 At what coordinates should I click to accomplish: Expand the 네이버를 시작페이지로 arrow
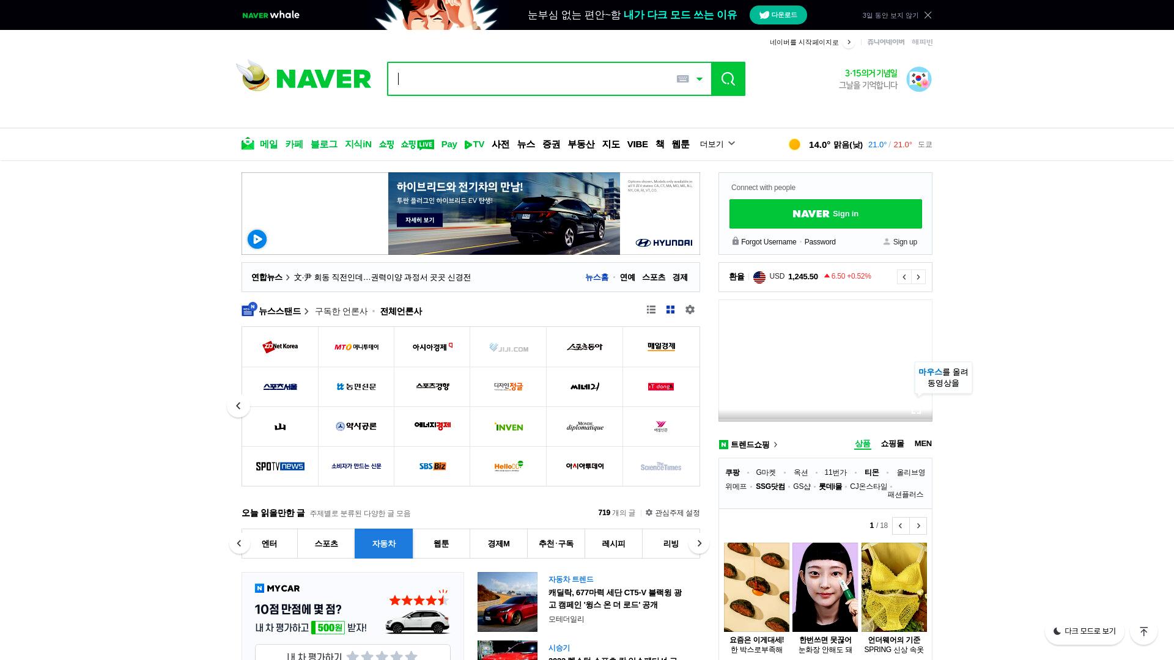click(x=849, y=42)
